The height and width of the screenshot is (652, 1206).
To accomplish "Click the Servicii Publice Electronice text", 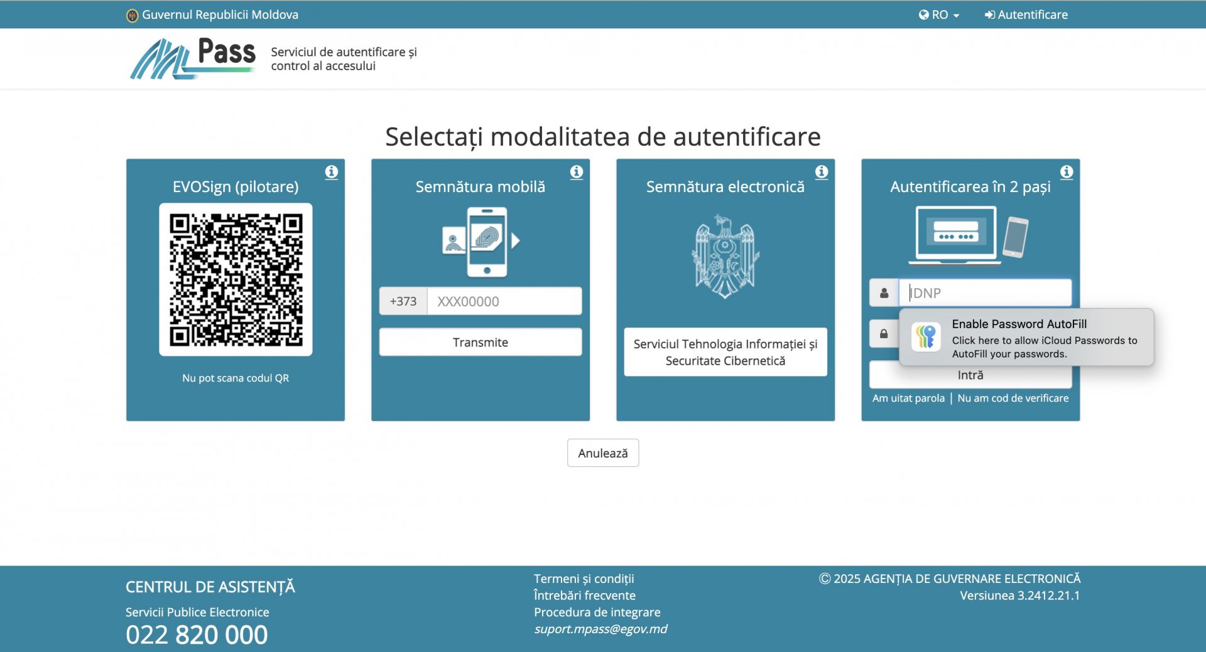I will pyautogui.click(x=197, y=612).
